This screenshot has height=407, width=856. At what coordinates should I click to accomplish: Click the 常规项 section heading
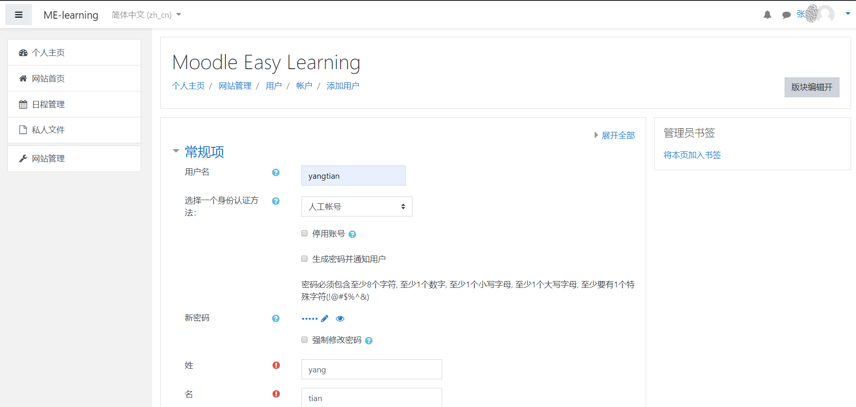(x=204, y=152)
